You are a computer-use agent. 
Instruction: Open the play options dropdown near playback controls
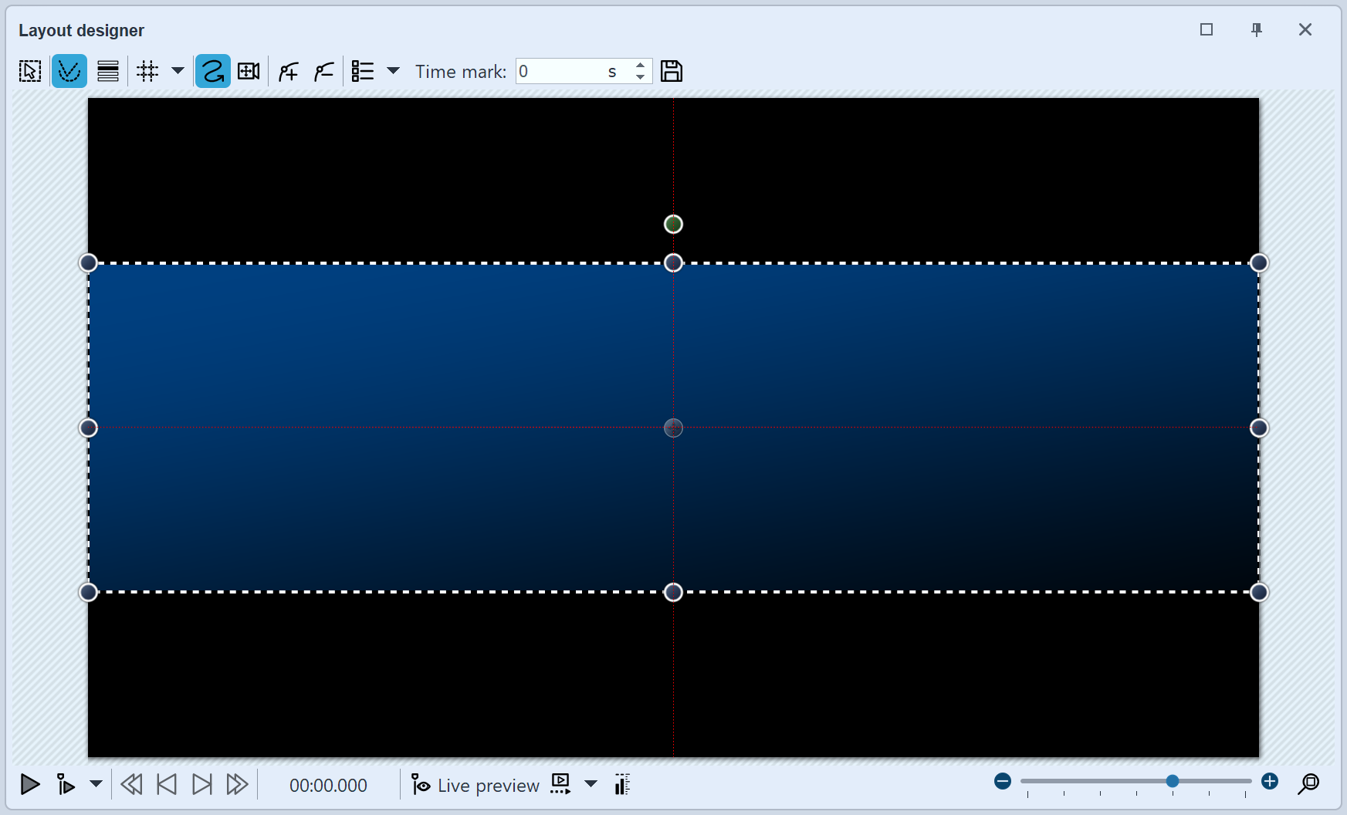tap(96, 785)
